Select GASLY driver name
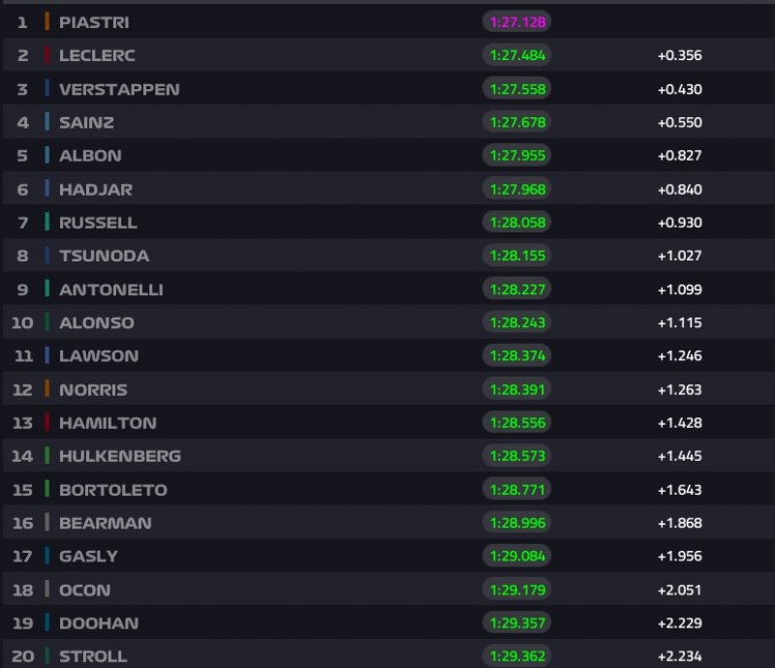The image size is (775, 668). 88,556
